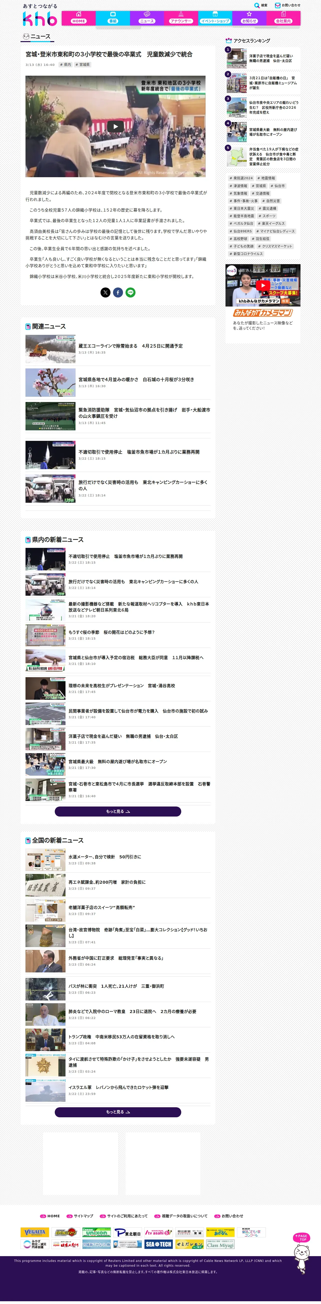Click the Class Miyagi banner
Image resolution: width=321 pixels, height=1304 pixels.
pos(220,1244)
